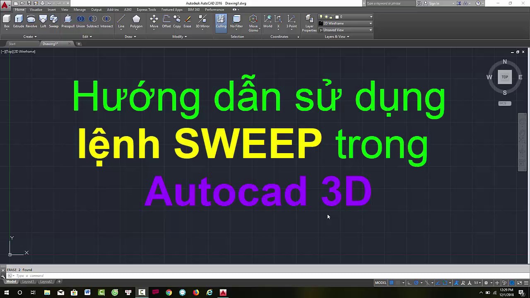
Task: Open the 2D Wireframe visual style dropdown
Action: pos(345,23)
